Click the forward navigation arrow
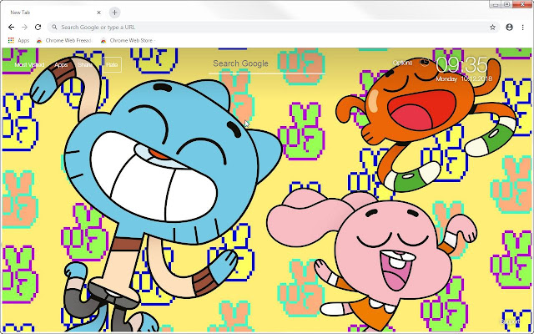Image resolution: width=534 pixels, height=334 pixels. (x=24, y=28)
